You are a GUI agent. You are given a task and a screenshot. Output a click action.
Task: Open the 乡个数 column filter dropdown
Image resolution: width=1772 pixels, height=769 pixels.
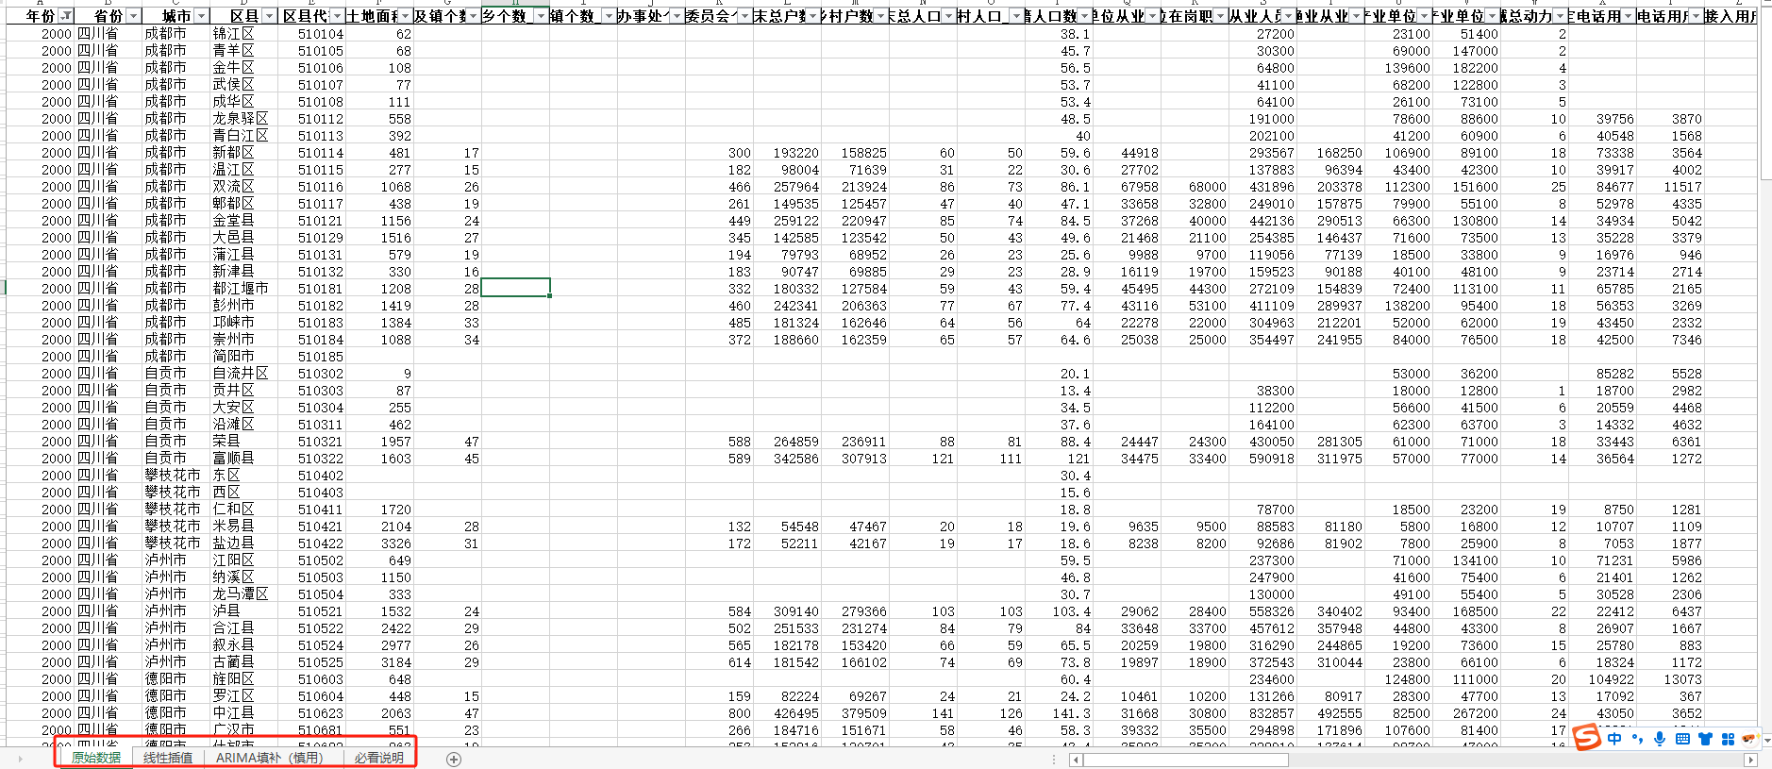541,16
